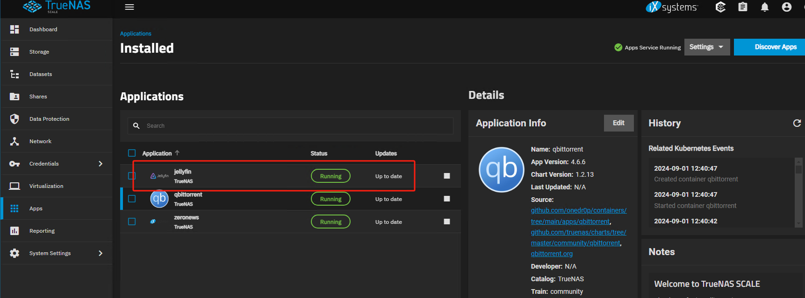The image size is (805, 298).
Task: Open the Shares menu item
Action: 56,97
